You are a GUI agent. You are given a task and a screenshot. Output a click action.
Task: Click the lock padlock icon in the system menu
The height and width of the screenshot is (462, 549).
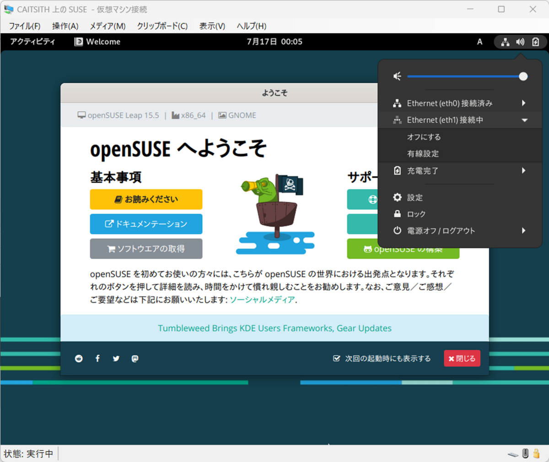pos(397,214)
